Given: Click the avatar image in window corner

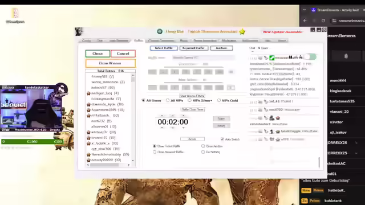Looking at the screenshot, I should 79,32.
